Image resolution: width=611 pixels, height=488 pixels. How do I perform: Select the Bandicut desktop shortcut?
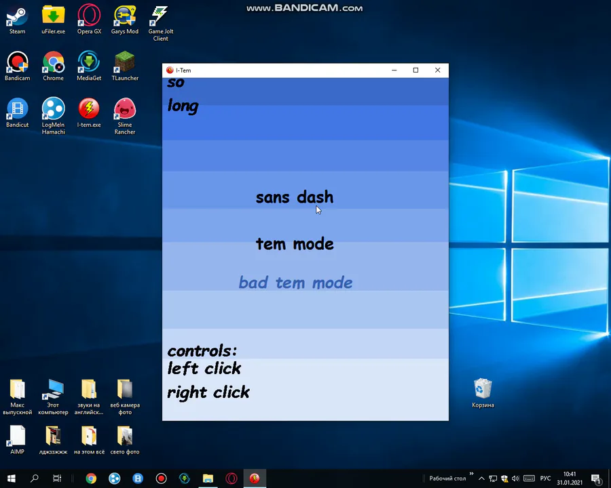[x=17, y=113]
